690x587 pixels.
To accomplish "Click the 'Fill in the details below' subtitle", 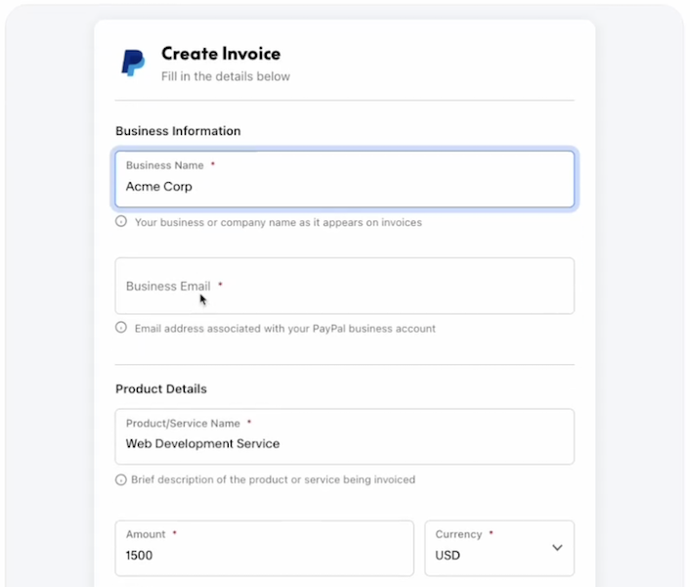I will pos(225,76).
